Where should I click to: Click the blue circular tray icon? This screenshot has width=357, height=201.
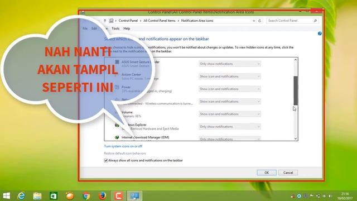[299, 196]
